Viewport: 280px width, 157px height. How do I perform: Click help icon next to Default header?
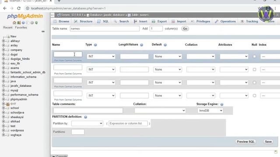(165, 45)
